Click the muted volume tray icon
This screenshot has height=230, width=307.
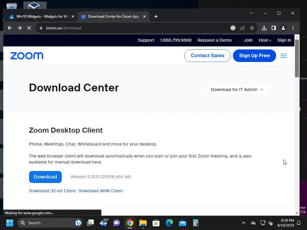pos(271,223)
